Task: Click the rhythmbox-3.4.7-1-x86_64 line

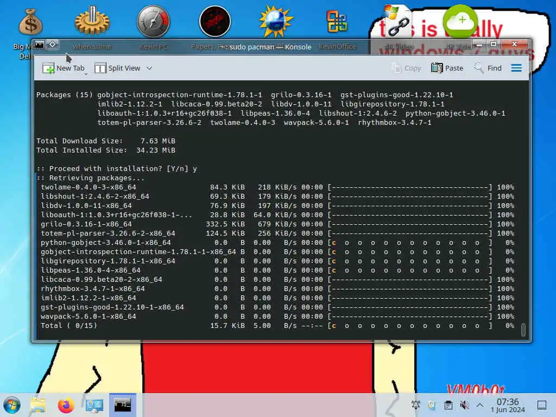Action: 277,288
